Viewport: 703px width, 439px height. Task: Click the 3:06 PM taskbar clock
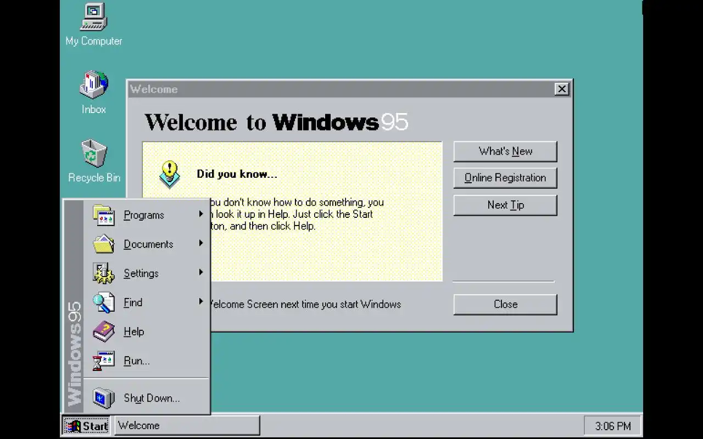613,426
